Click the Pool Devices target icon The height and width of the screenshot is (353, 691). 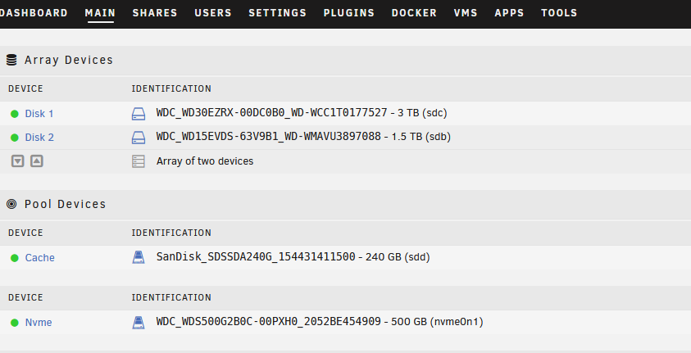(x=11, y=204)
